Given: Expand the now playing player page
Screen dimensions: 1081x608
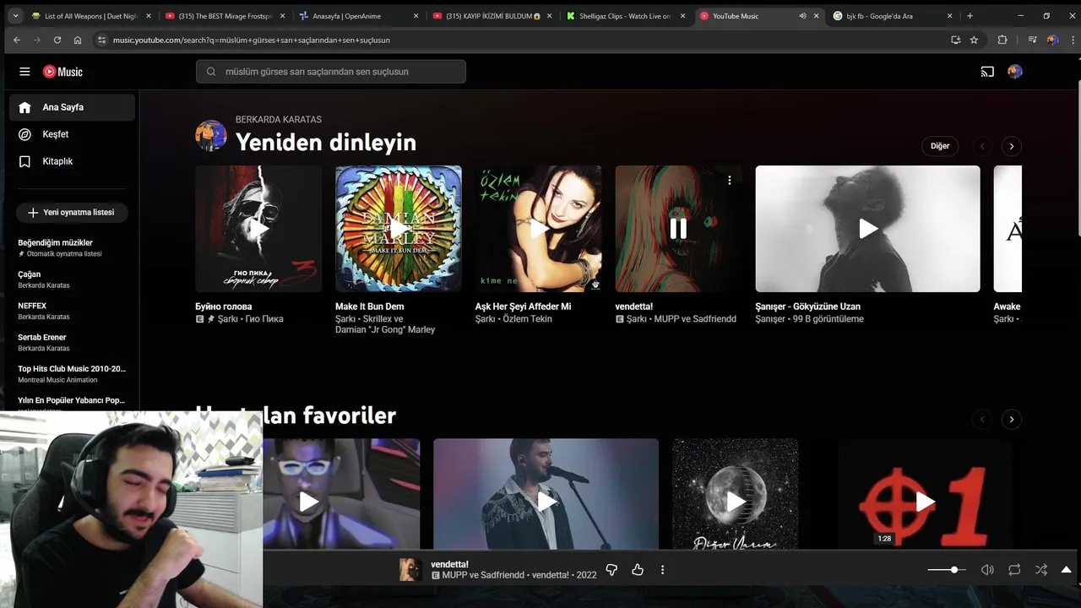Looking at the screenshot, I should pyautogui.click(x=1067, y=570).
